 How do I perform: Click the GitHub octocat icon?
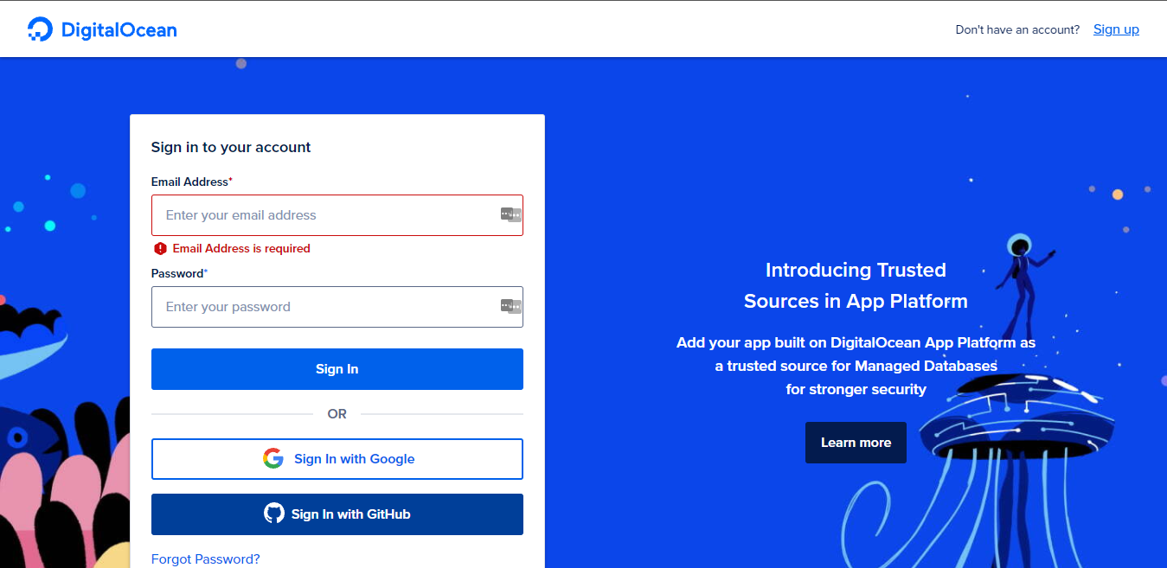tap(274, 514)
